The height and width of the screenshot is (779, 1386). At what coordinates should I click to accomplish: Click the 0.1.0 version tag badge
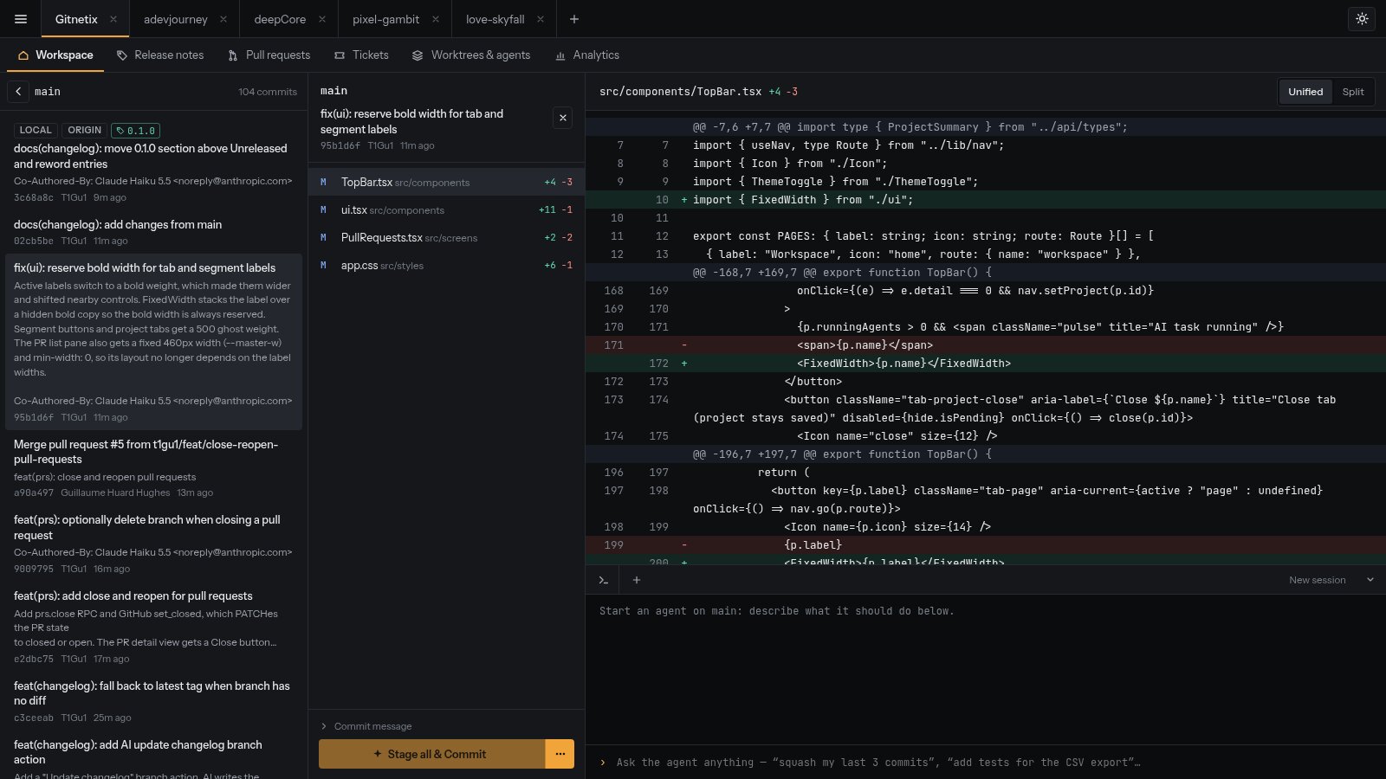coord(136,131)
